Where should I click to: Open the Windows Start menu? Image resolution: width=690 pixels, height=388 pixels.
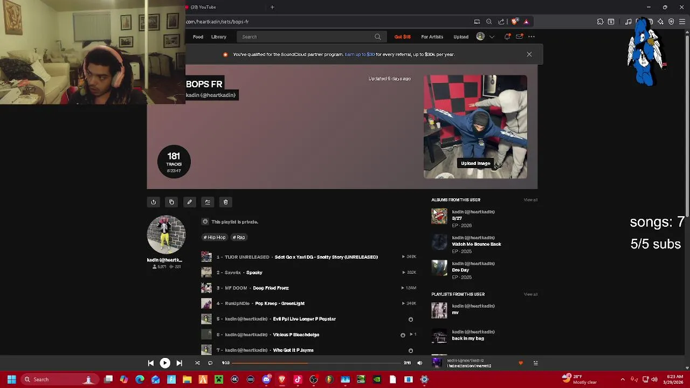point(11,379)
